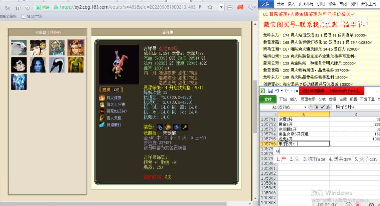The width and height of the screenshot is (380, 206).
Task: Click the browser page vertical scrollbar
Action: [255, 107]
